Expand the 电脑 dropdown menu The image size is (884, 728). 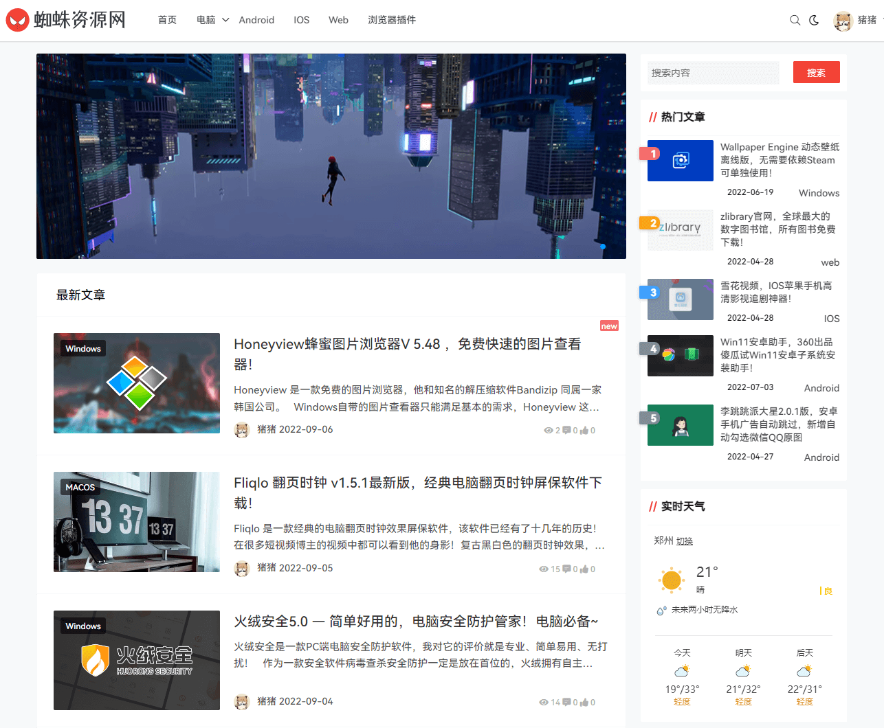coord(212,20)
